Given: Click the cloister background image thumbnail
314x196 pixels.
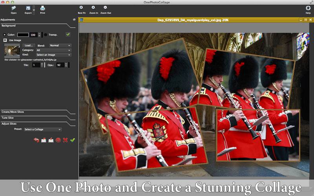Looking at the screenshot, I should coord(12,51).
